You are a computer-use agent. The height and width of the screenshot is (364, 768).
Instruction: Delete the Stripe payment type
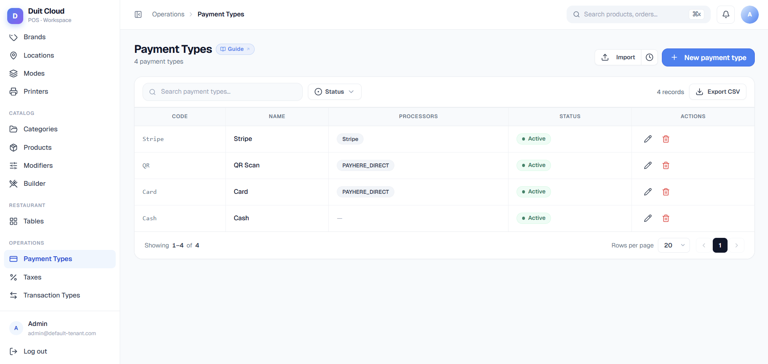(666, 139)
